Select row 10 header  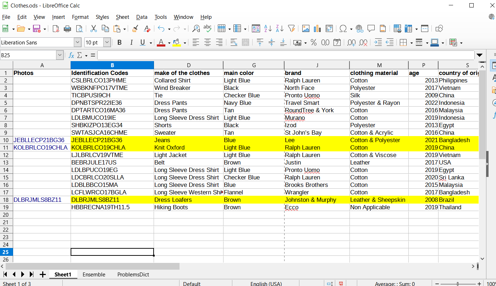(x=6, y=140)
